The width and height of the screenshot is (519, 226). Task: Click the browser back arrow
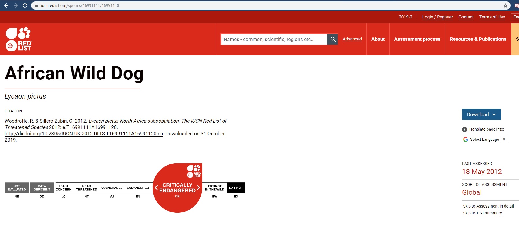(6, 5)
